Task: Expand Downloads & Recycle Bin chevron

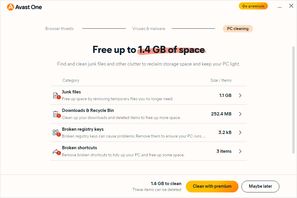Action: pyautogui.click(x=240, y=114)
